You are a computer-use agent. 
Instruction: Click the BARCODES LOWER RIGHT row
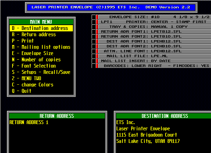[x=155, y=66]
